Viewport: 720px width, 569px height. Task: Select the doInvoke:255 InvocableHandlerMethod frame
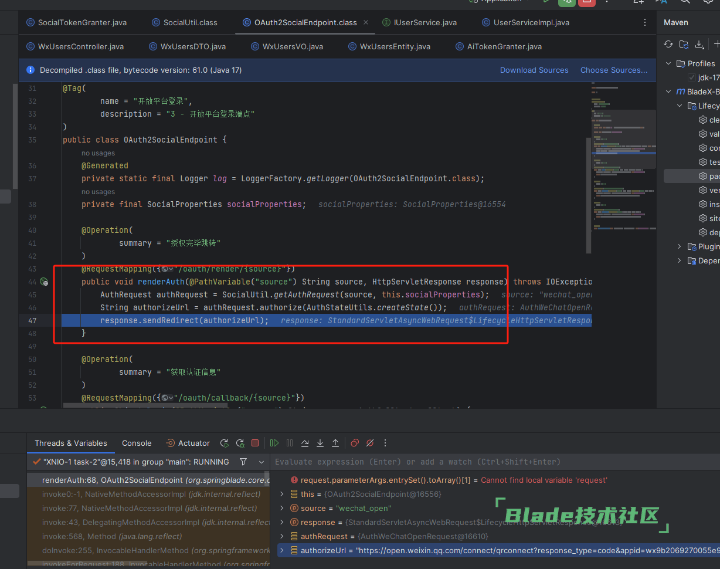point(149,550)
